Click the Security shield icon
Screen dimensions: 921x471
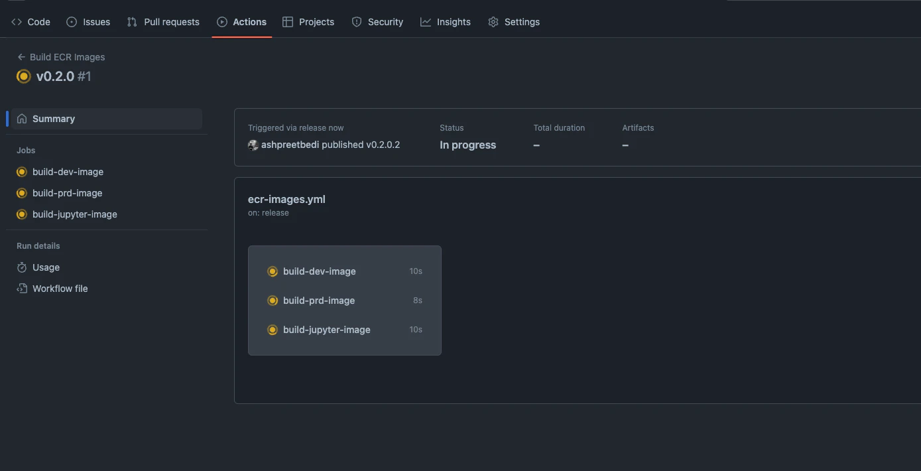tap(357, 21)
